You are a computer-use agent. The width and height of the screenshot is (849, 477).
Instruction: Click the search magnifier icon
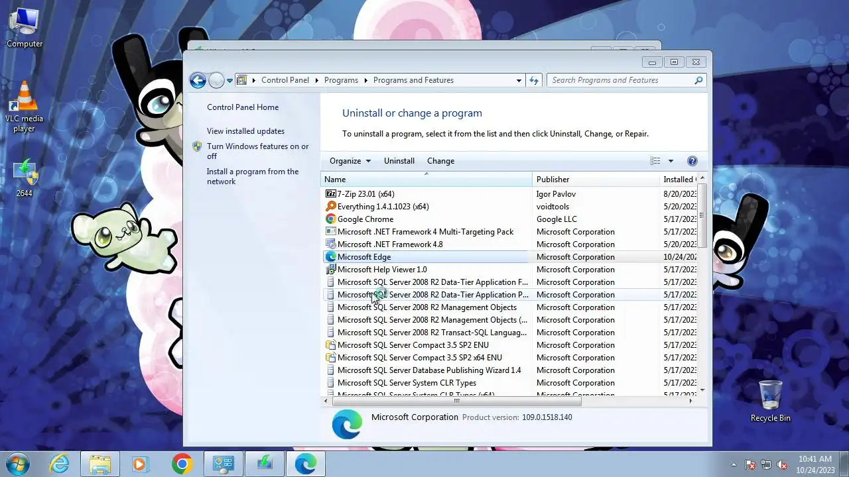click(698, 80)
